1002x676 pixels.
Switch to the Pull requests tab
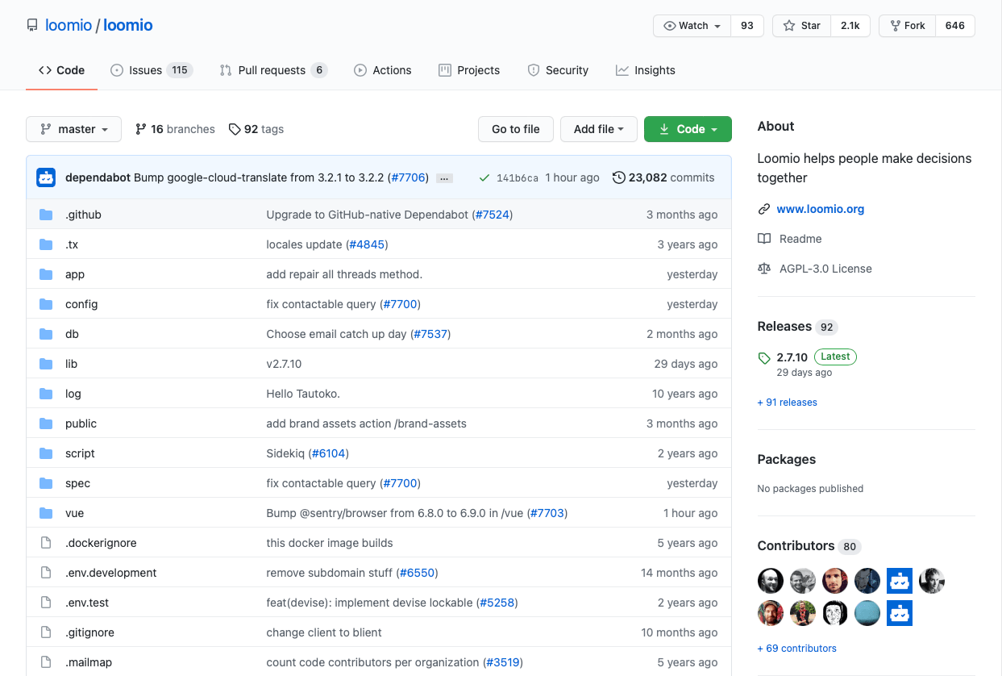(x=273, y=70)
